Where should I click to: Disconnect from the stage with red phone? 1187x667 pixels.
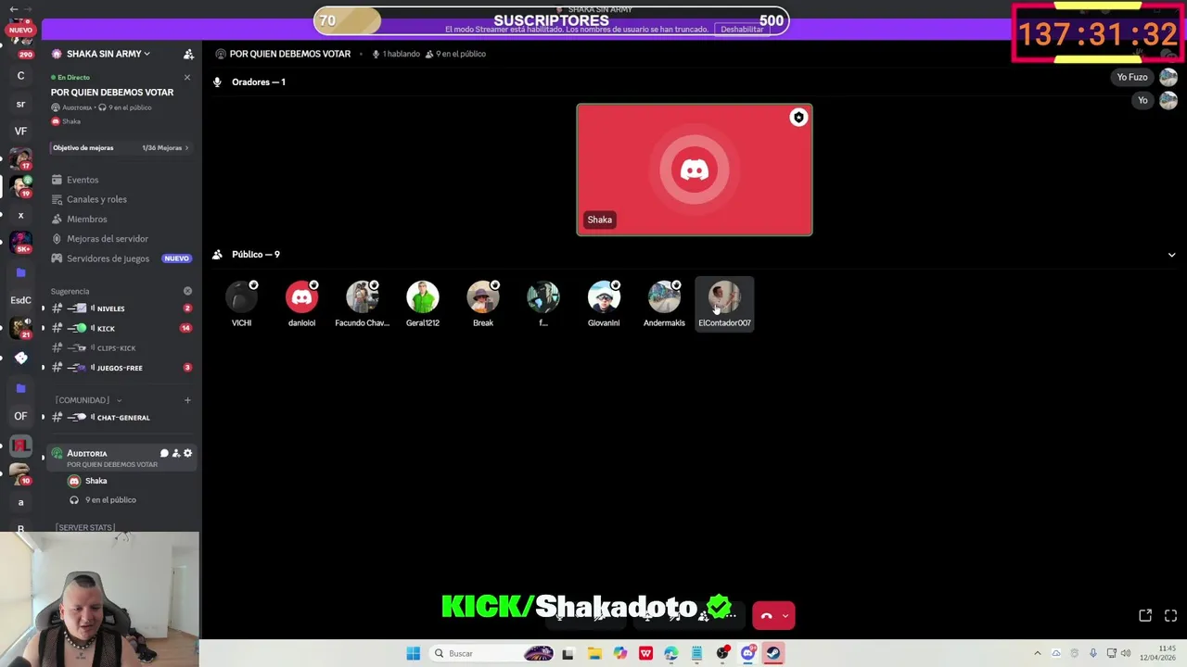pos(766,615)
